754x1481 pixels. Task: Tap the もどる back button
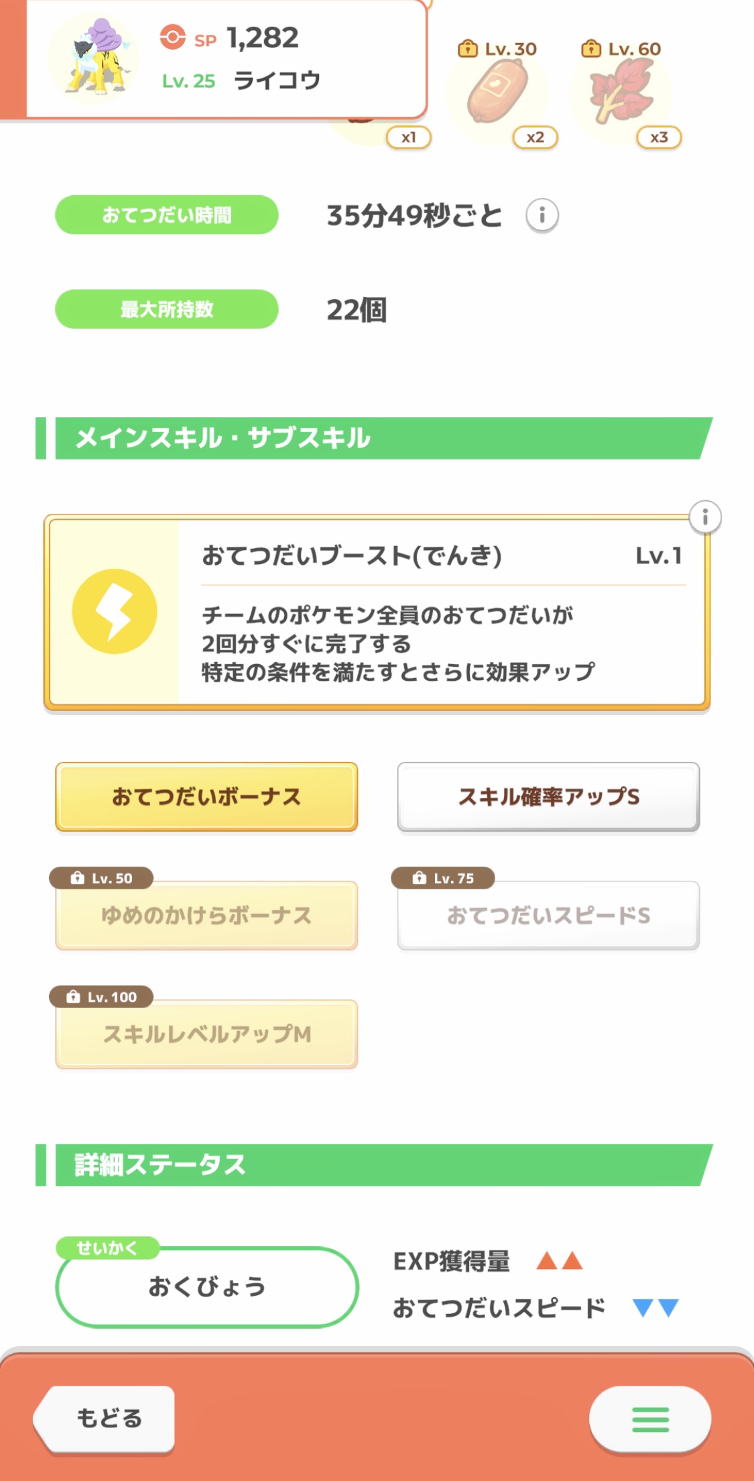[x=106, y=1419]
